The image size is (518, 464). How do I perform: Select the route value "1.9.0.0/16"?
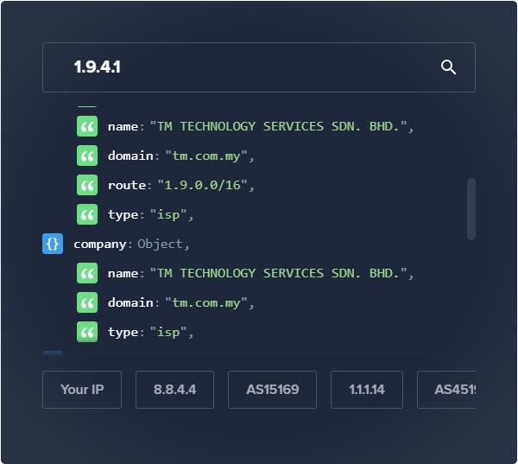202,185
